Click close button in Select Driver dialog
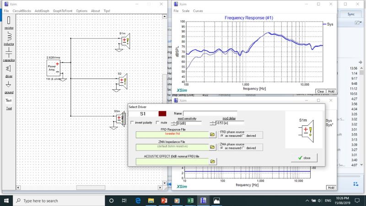 304,158
